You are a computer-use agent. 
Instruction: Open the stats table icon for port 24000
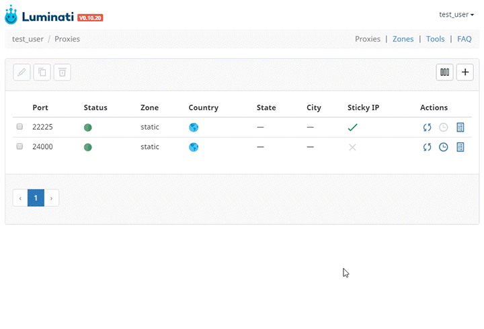[x=460, y=147]
